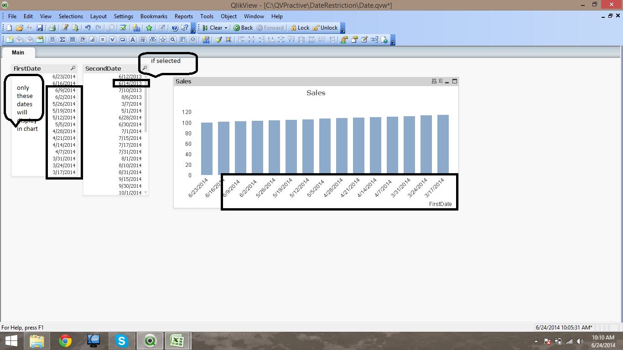Open the Edit Script icon
Image resolution: width=623 pixels, height=350 pixels.
[x=65, y=28]
